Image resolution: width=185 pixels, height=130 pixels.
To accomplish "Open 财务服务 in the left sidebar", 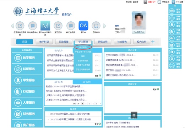I will (27, 114).
